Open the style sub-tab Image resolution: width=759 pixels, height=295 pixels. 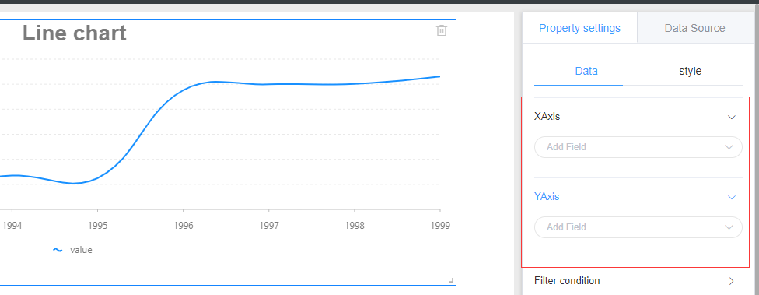point(690,71)
